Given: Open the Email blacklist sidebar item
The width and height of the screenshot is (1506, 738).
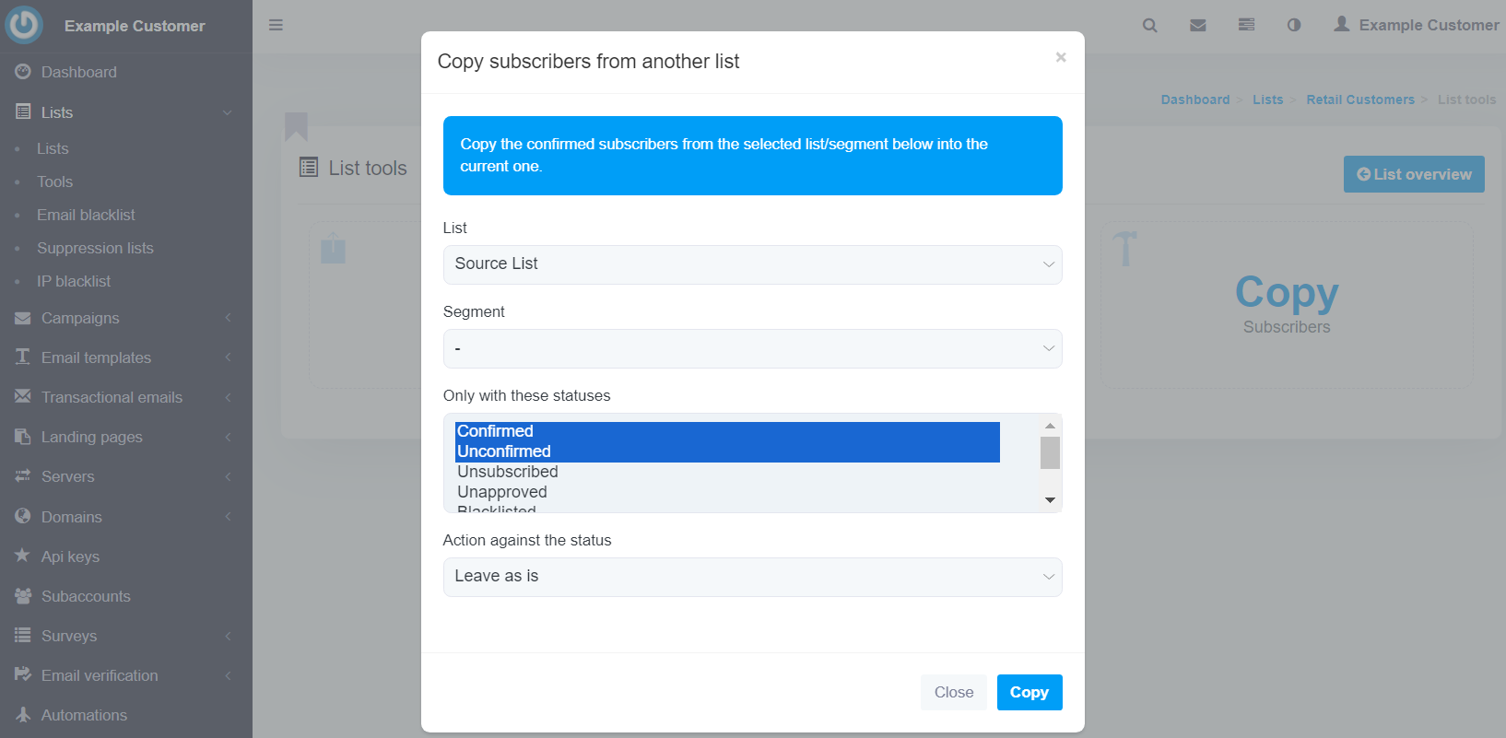Looking at the screenshot, I should [x=86, y=215].
